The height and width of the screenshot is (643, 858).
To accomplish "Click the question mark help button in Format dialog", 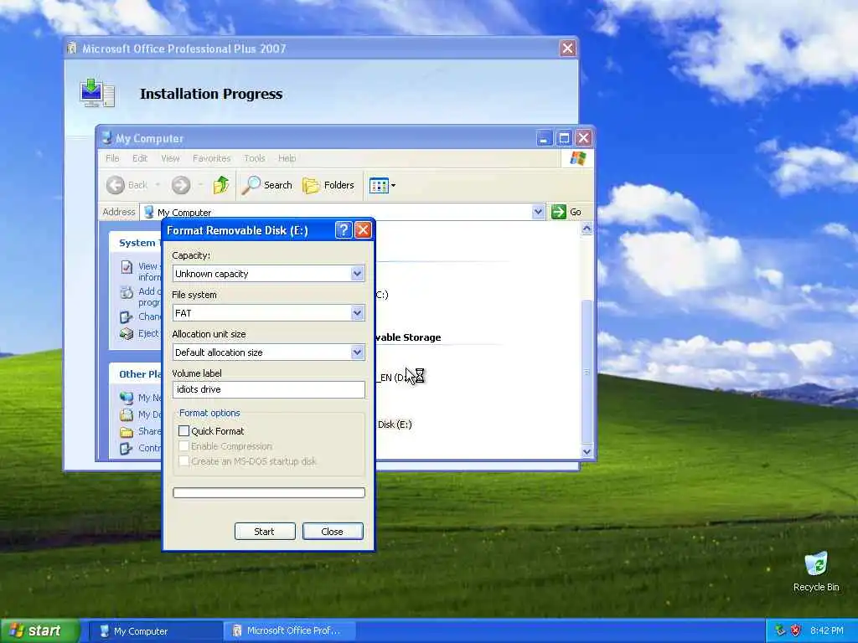I will click(x=343, y=230).
